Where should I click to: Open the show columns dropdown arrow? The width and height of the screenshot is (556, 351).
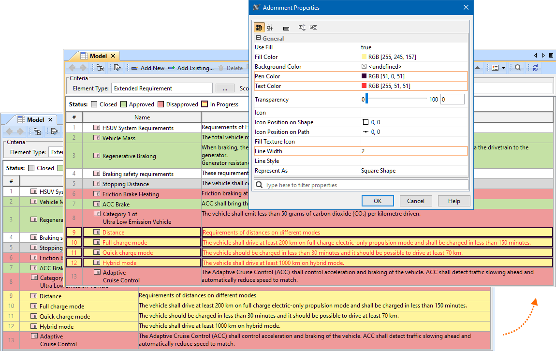click(503, 68)
